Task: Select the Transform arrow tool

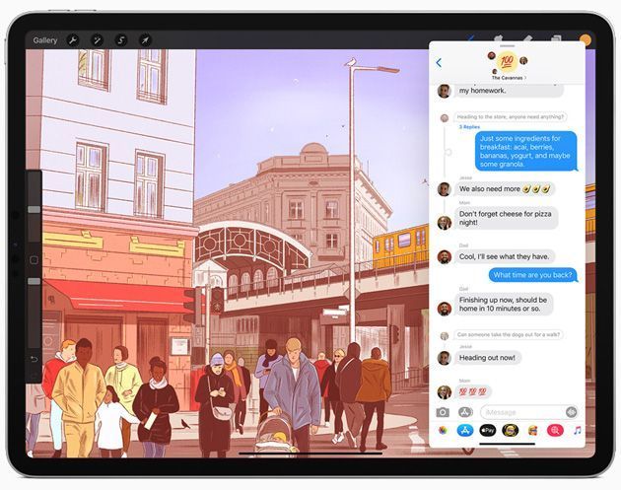Action: [146, 40]
